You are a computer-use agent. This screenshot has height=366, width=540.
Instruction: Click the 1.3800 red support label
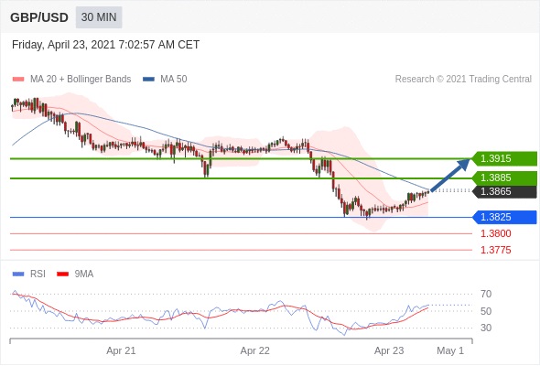click(496, 234)
